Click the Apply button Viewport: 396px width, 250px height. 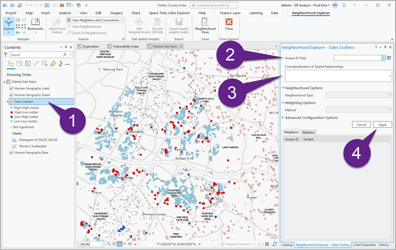(x=381, y=124)
